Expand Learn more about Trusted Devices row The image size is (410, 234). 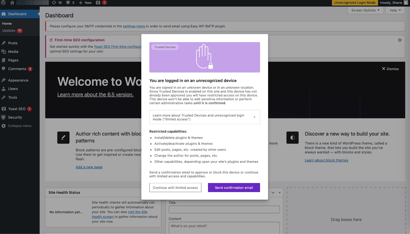coord(204,117)
